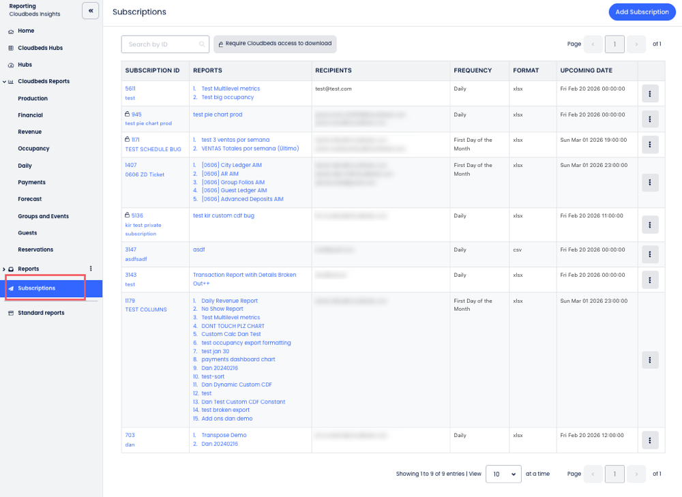Open three-dot menu for subscription 703
This screenshot has height=497, width=682.
(650, 440)
